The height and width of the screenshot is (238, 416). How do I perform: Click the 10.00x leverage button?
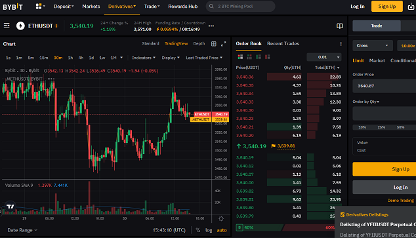pos(406,46)
